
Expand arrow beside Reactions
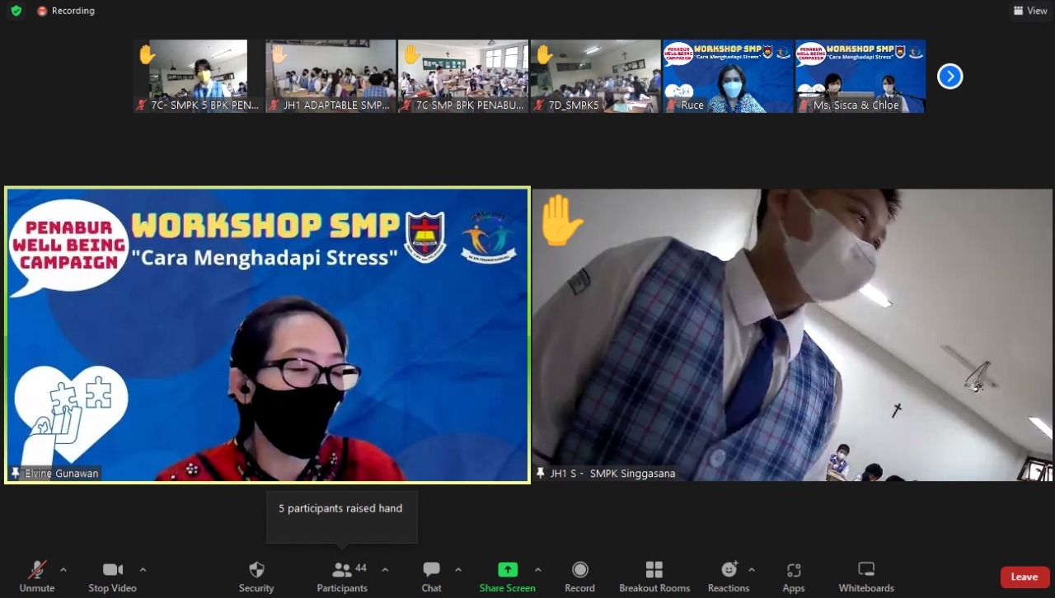pos(752,570)
